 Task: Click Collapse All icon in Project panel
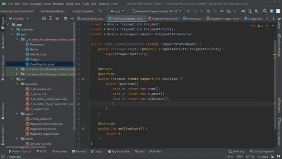coord(57,19)
